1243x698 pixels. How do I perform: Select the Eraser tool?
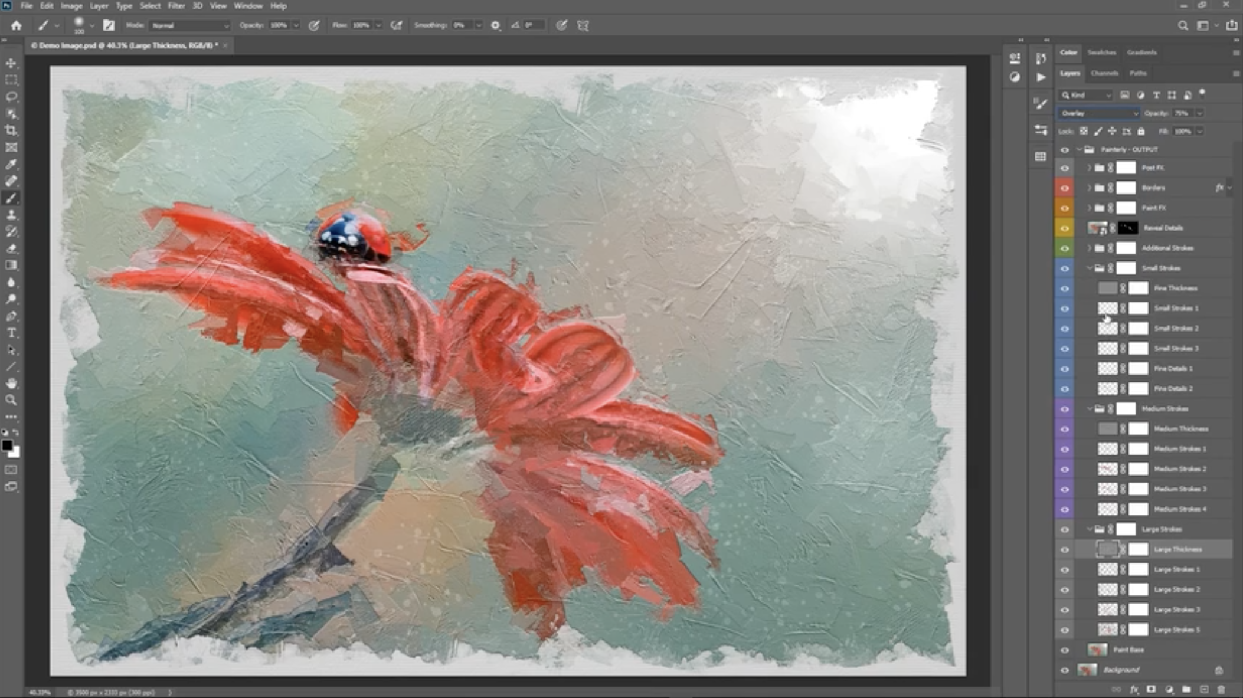(11, 248)
